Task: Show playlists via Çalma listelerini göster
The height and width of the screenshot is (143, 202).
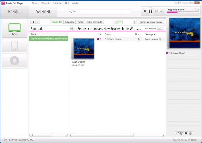Action: coord(151,22)
